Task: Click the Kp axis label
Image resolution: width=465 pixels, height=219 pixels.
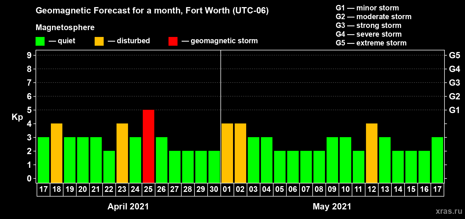Action: pyautogui.click(x=17, y=117)
